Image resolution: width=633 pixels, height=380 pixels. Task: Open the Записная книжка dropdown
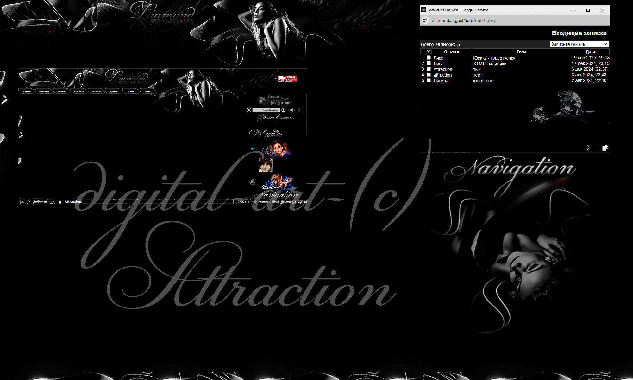[579, 44]
